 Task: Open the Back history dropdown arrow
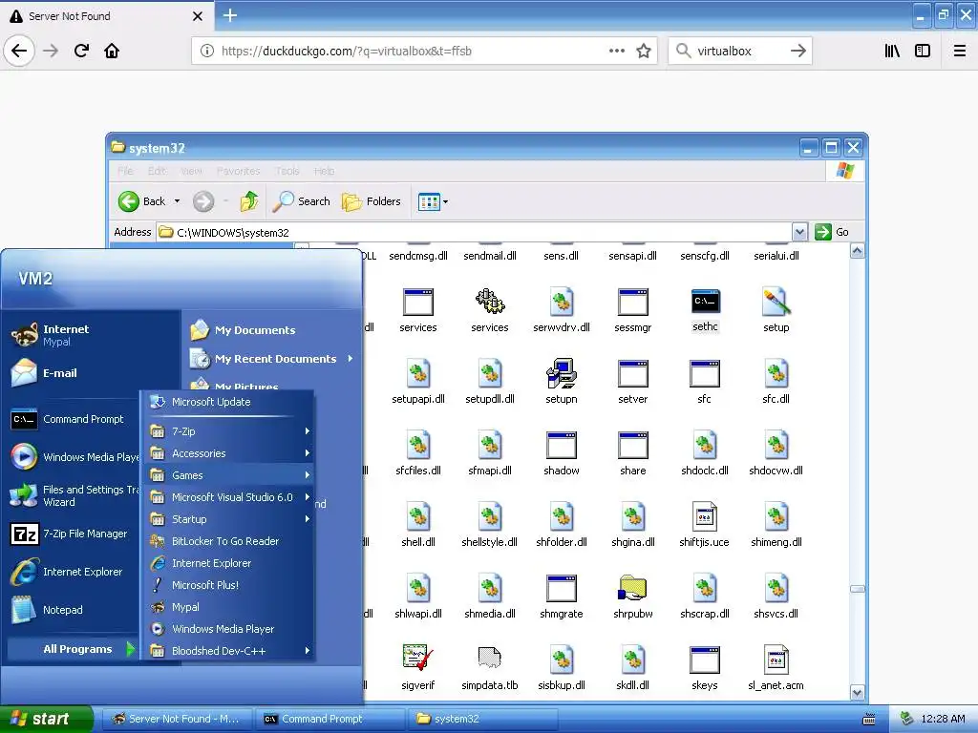[x=177, y=201]
